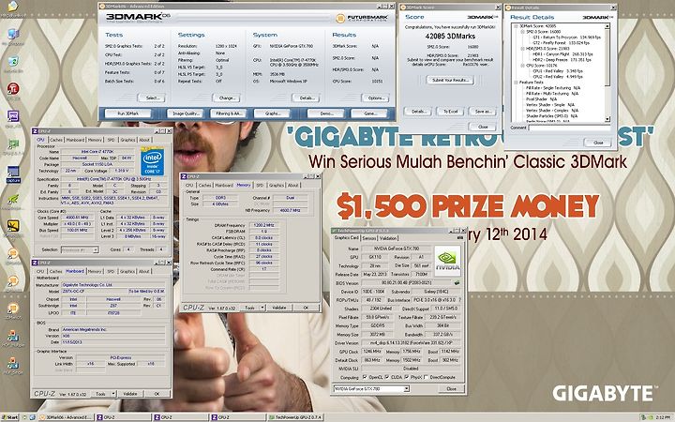
Task: Click the Start button on taskbar
Action: (x=9, y=417)
